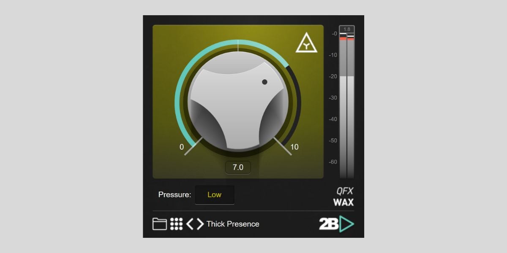Screen dimensions: 507x253
Task: Click the triangle Y logo icon
Action: pos(306,43)
